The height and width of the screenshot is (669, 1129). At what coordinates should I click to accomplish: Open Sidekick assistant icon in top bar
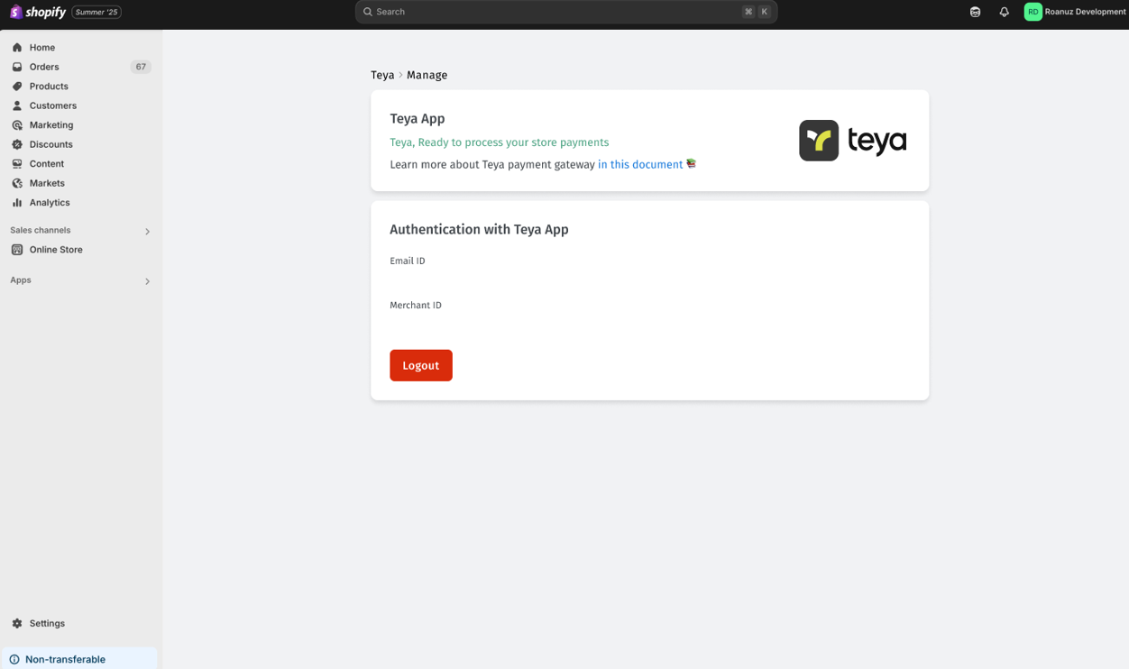coord(975,12)
